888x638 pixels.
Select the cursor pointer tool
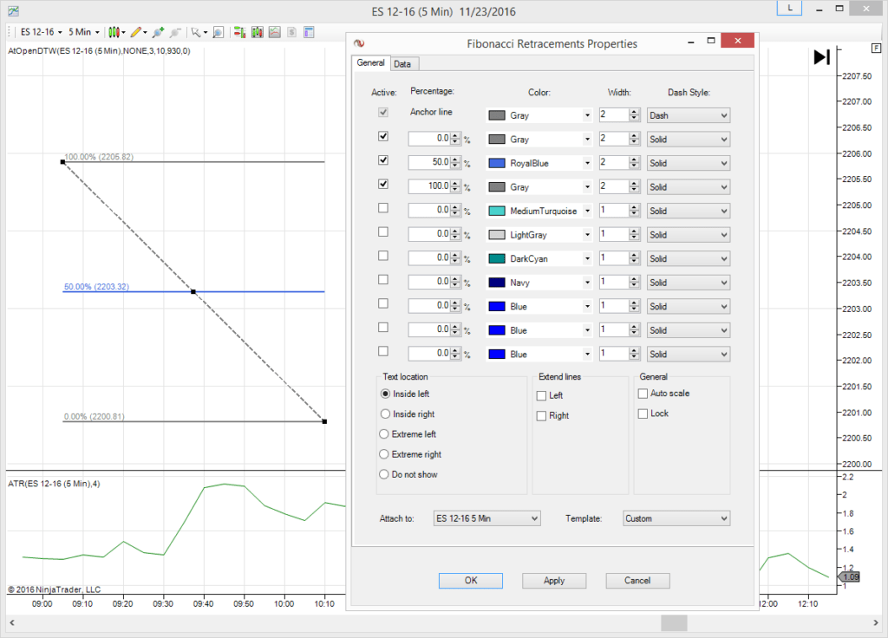(x=199, y=32)
